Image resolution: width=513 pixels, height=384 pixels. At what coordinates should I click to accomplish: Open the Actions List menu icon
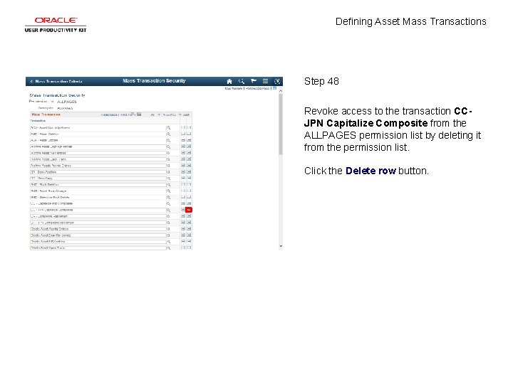[x=265, y=81]
